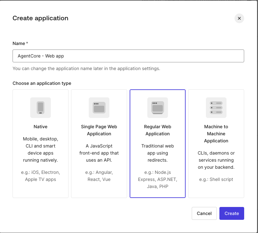Viewport: 258px width, 233px height.
Task: Click the e.g.: Shell script text
Action: click(216, 179)
